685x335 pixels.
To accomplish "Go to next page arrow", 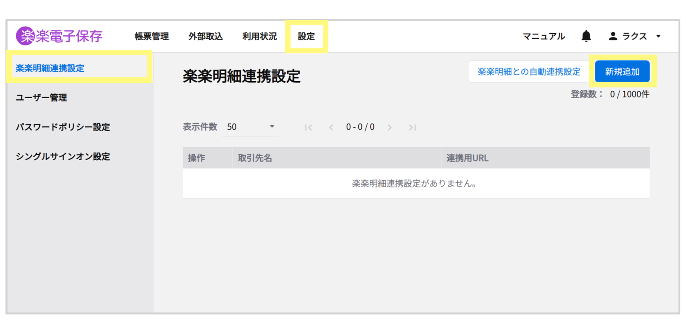I will [x=389, y=127].
